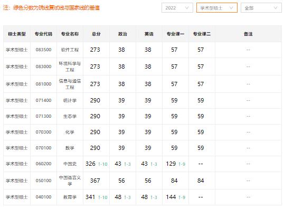Select major code 071400

(43, 100)
